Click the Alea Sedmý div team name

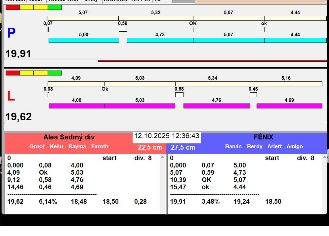(69, 137)
